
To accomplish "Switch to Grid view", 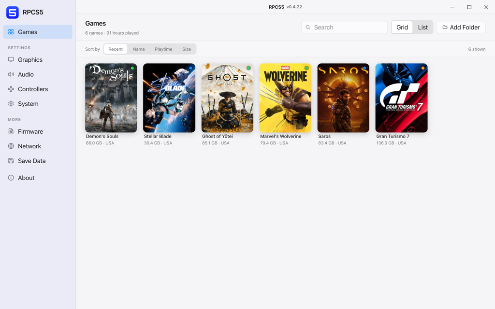I will click(402, 28).
